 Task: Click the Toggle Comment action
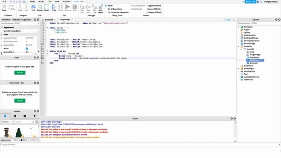click(154, 6)
